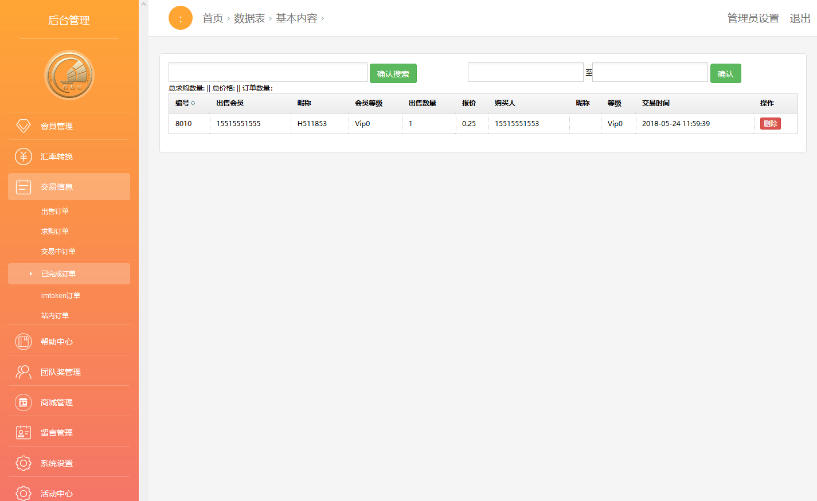Click the book icon for 帮助中心
Screen dimensions: 817x501
pyautogui.click(x=24, y=342)
